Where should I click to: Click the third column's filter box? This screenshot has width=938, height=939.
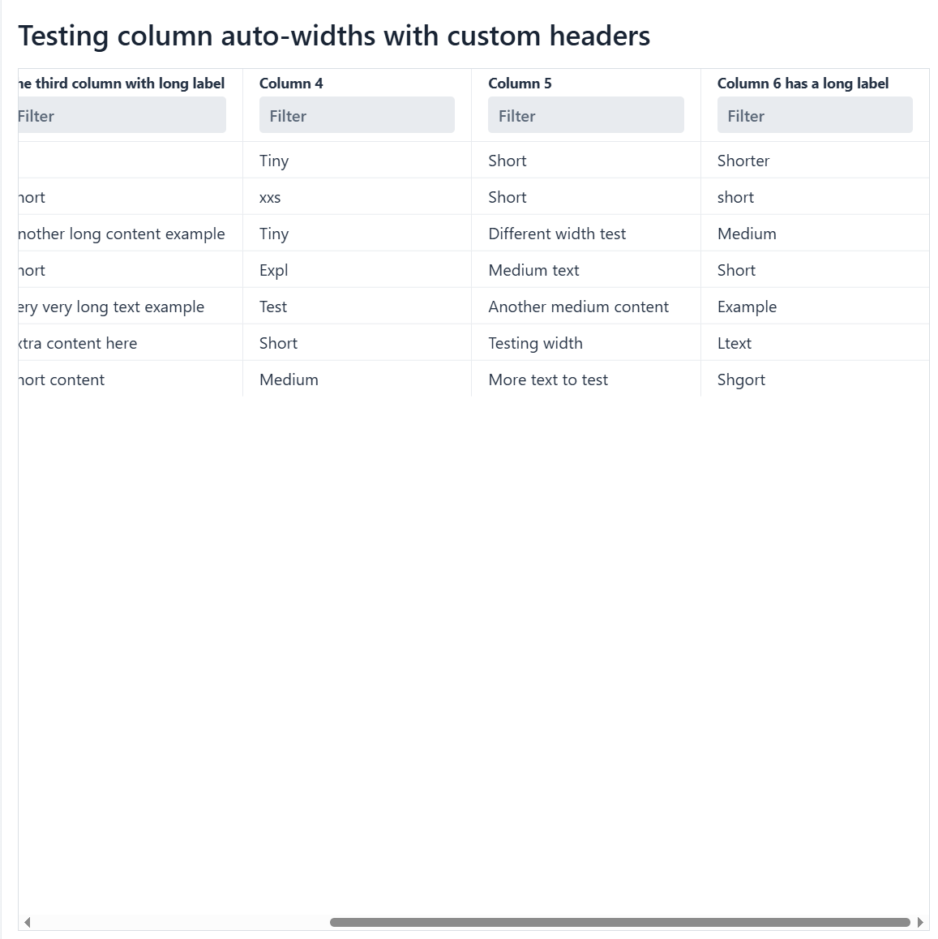point(122,116)
